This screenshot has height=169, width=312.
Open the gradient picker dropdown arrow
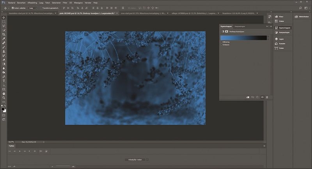(x=268, y=38)
